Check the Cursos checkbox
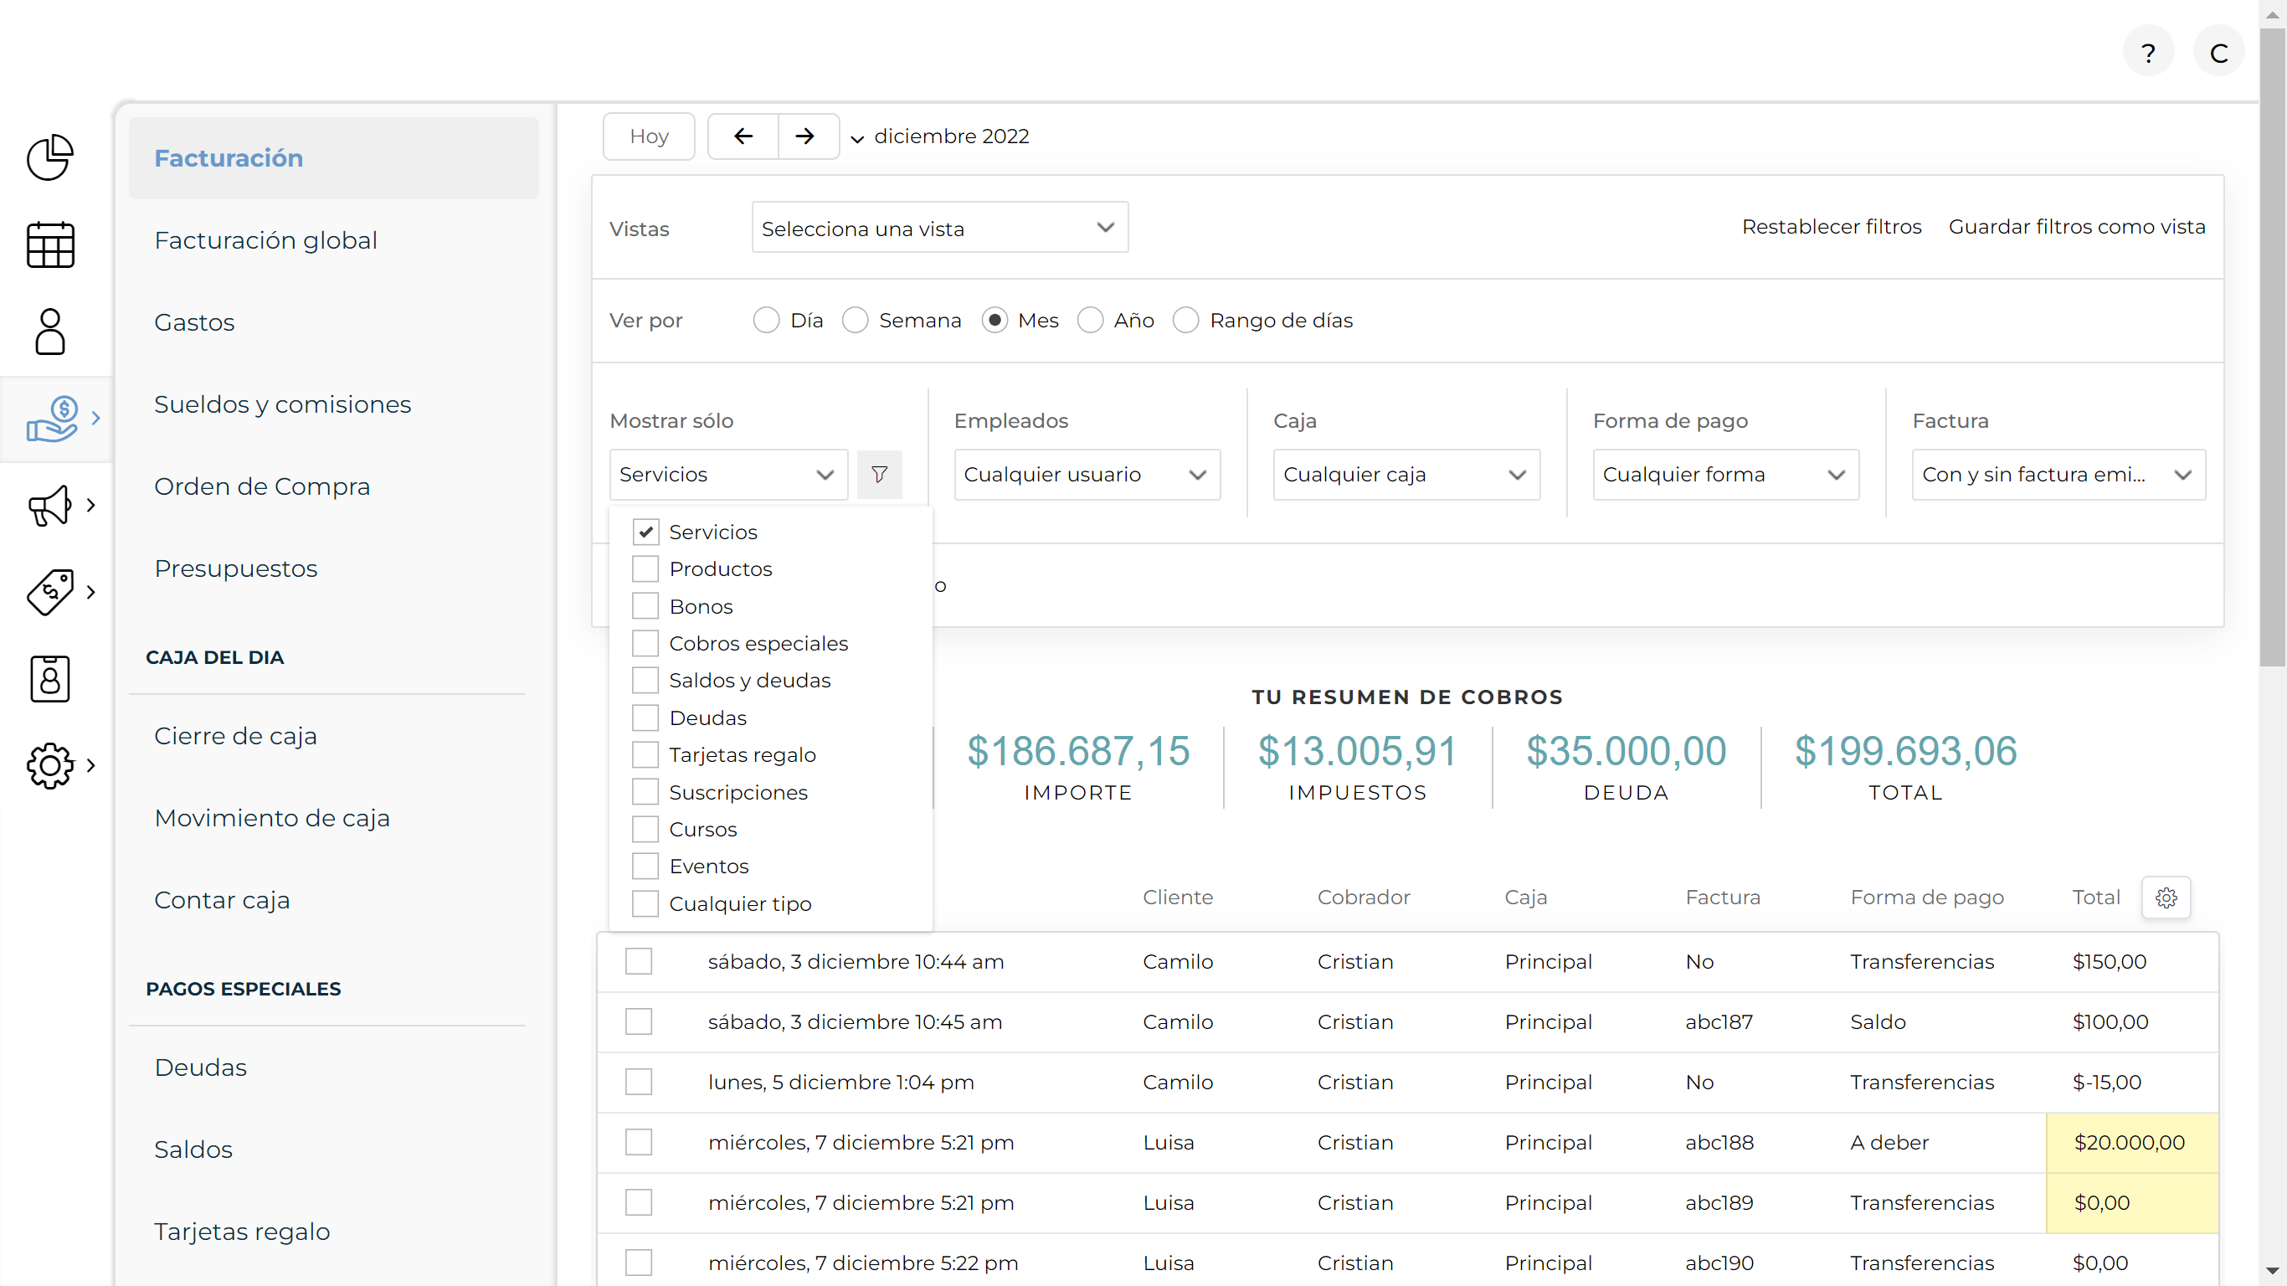The width and height of the screenshot is (2287, 1286). [x=645, y=830]
